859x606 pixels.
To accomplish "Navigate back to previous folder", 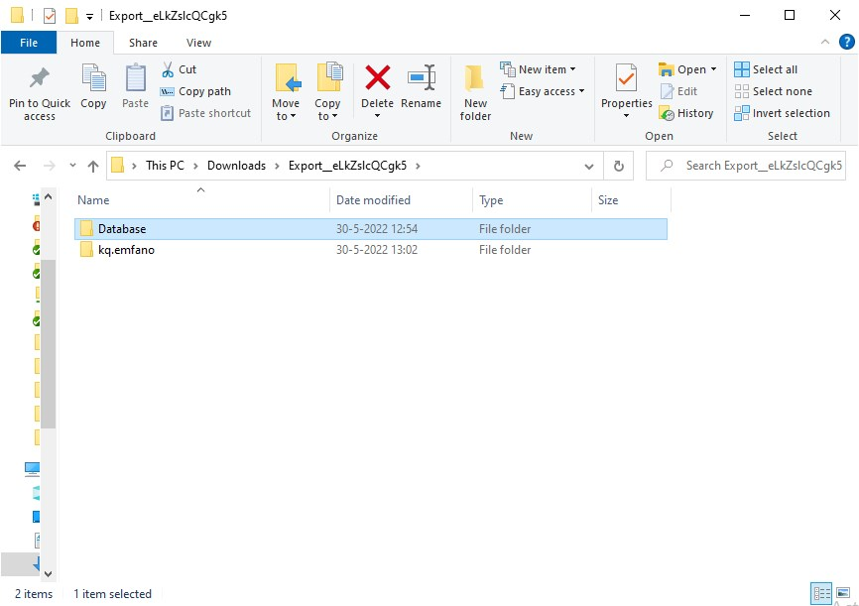I will [x=20, y=166].
